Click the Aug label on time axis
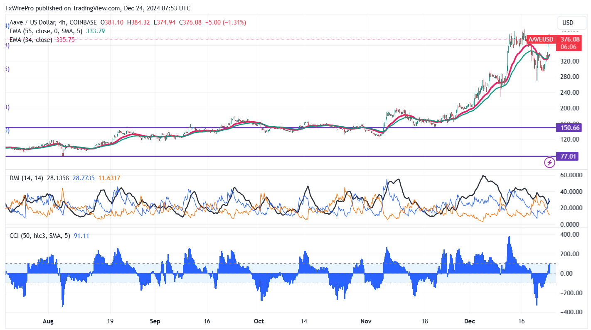Image resolution: width=591 pixels, height=330 pixels. point(48,321)
